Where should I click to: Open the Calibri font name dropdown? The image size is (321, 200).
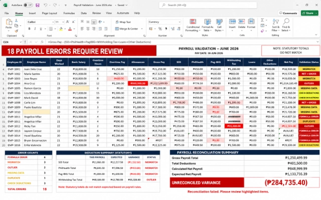[53, 22]
